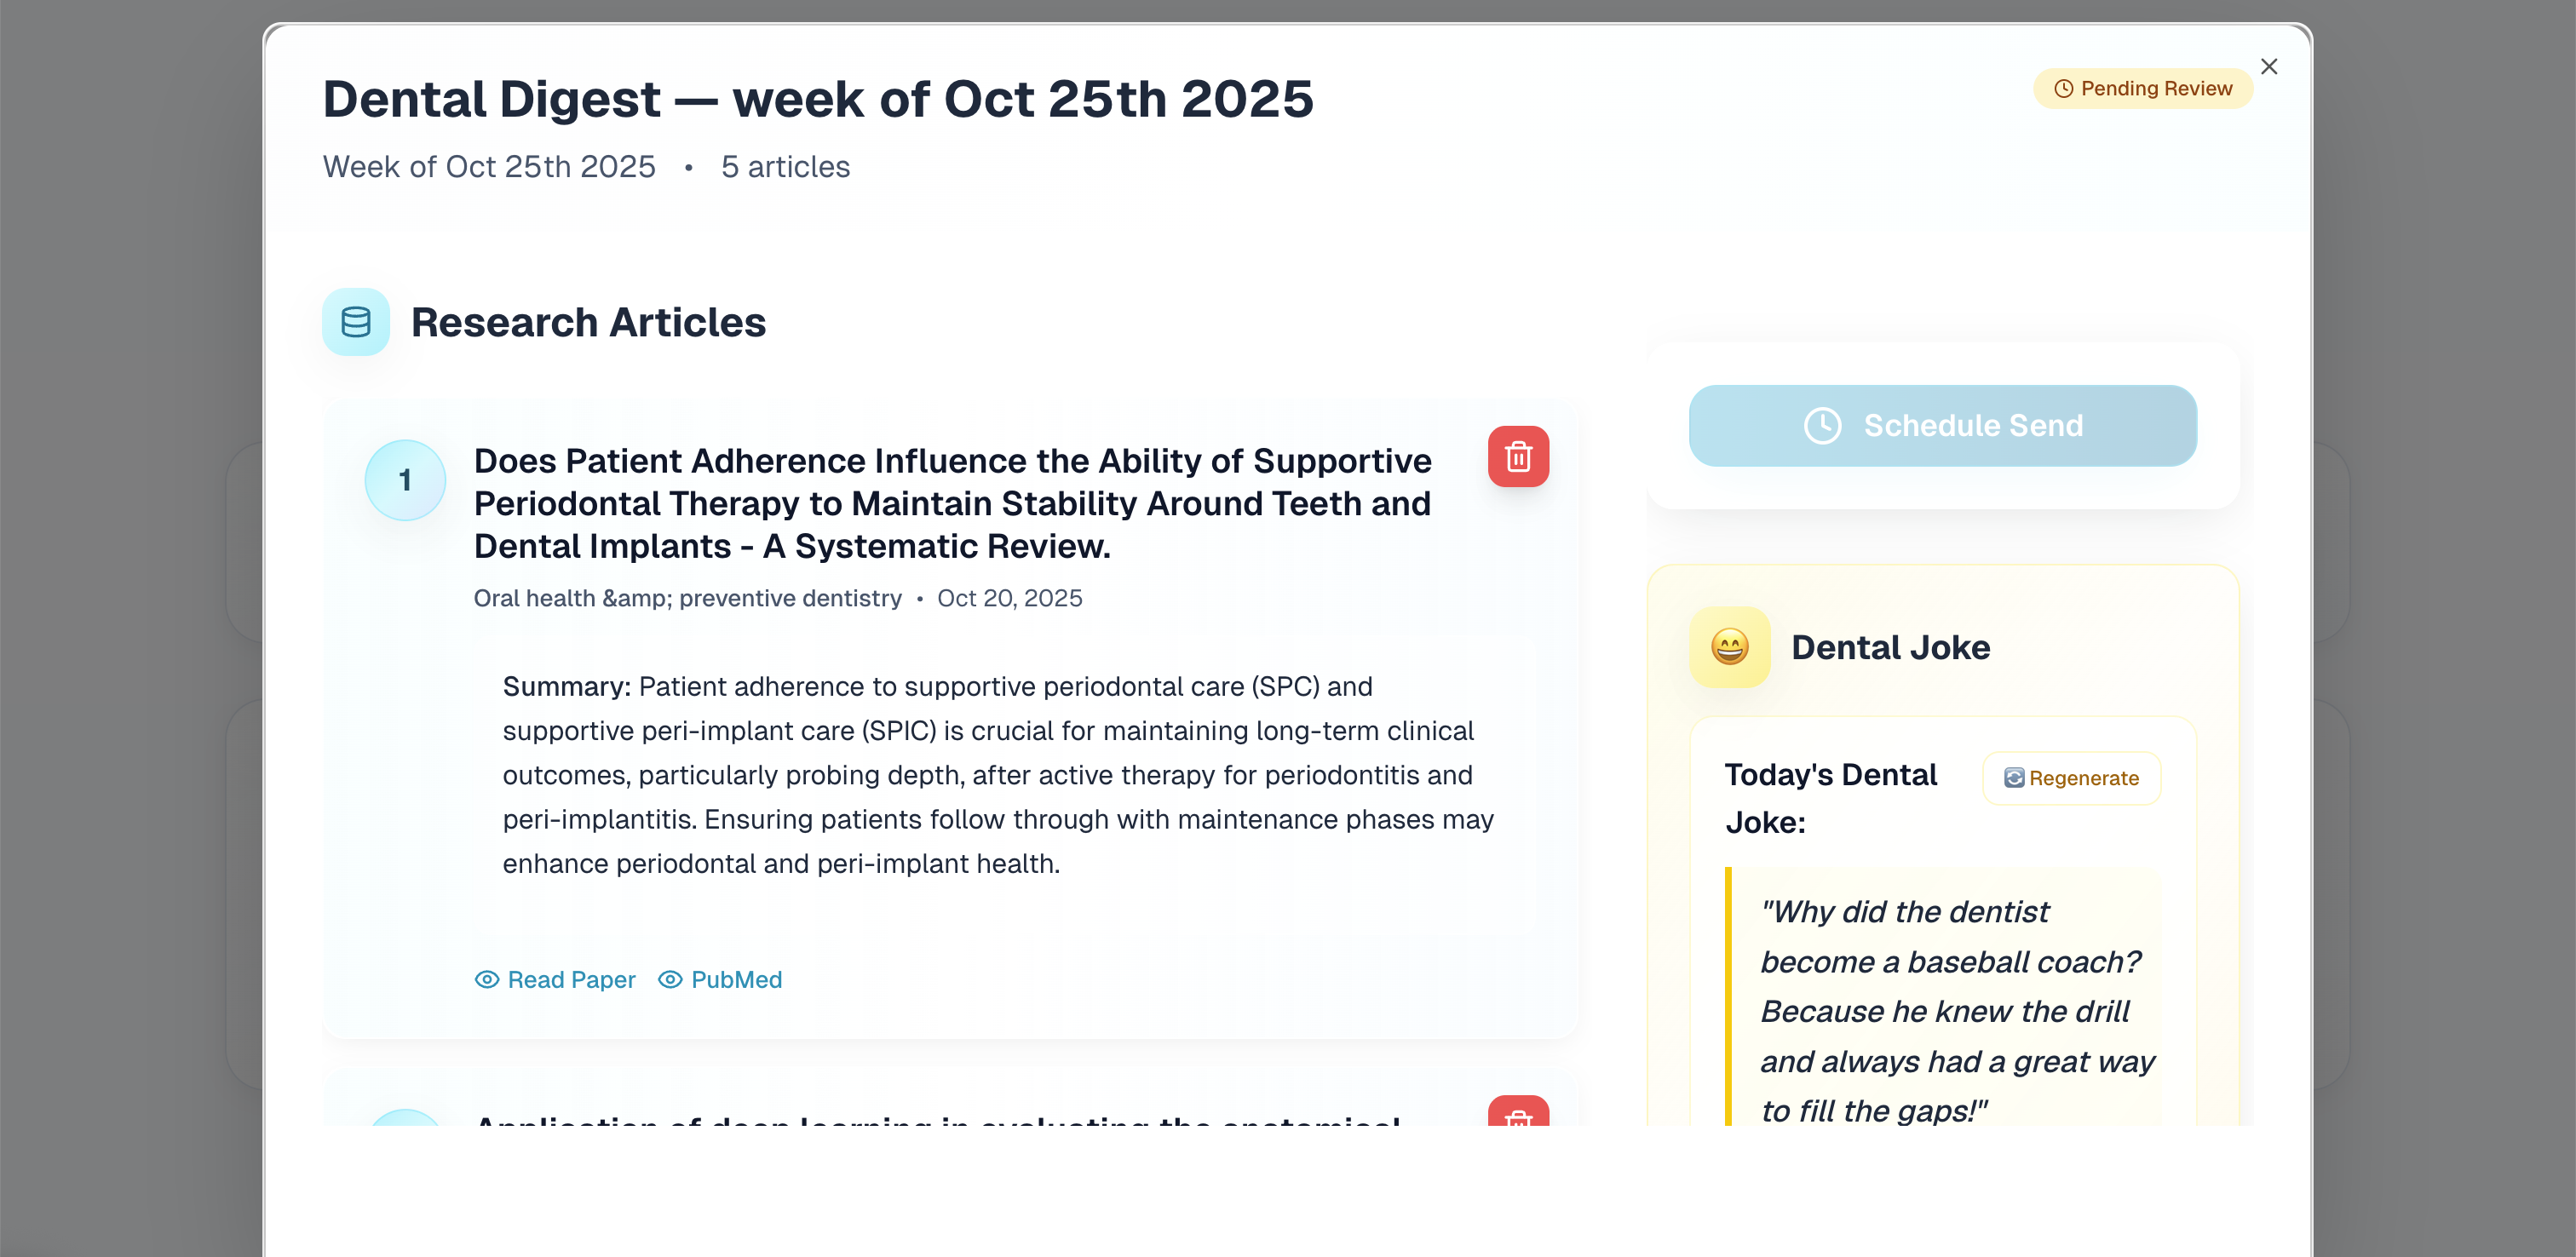Close the Dental Digest review dialog
This screenshot has width=2576, height=1257.
[x=2269, y=66]
